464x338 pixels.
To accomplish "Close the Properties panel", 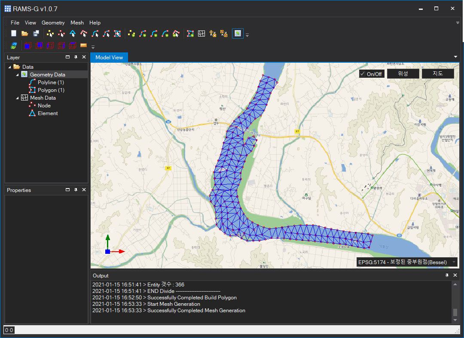I will tap(84, 190).
